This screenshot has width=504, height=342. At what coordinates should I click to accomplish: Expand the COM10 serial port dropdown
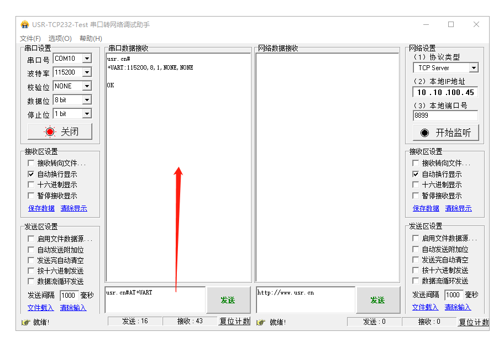(87, 59)
